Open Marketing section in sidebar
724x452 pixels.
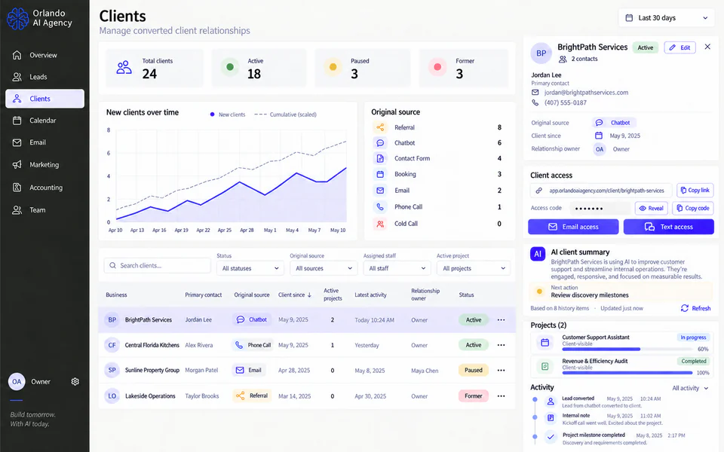pos(44,165)
